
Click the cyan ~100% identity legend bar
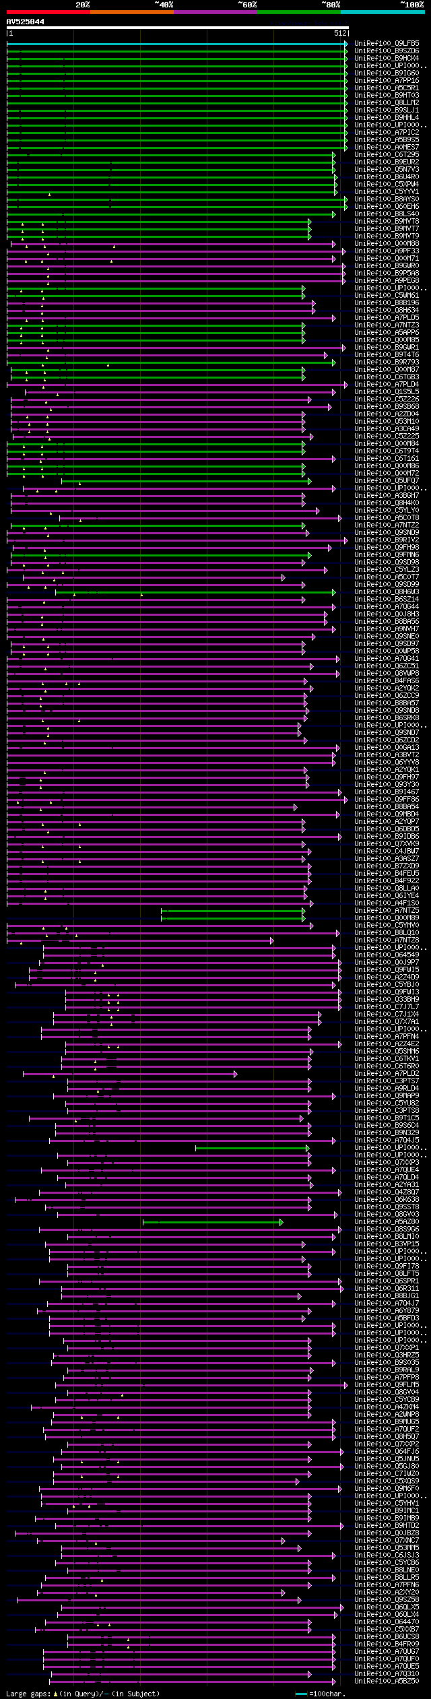click(382, 11)
